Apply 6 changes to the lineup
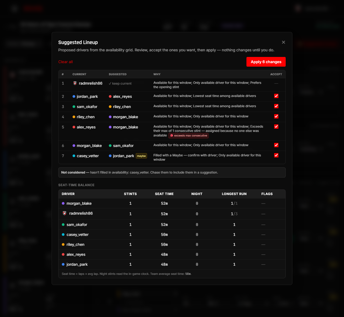 coord(266,62)
